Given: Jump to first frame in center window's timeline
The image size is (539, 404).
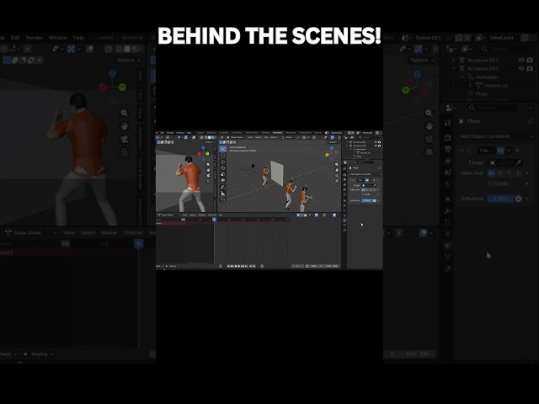Looking at the screenshot, I should point(228,266).
